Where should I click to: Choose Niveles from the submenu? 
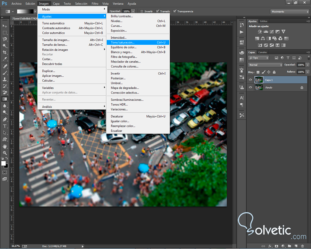(x=138, y=21)
